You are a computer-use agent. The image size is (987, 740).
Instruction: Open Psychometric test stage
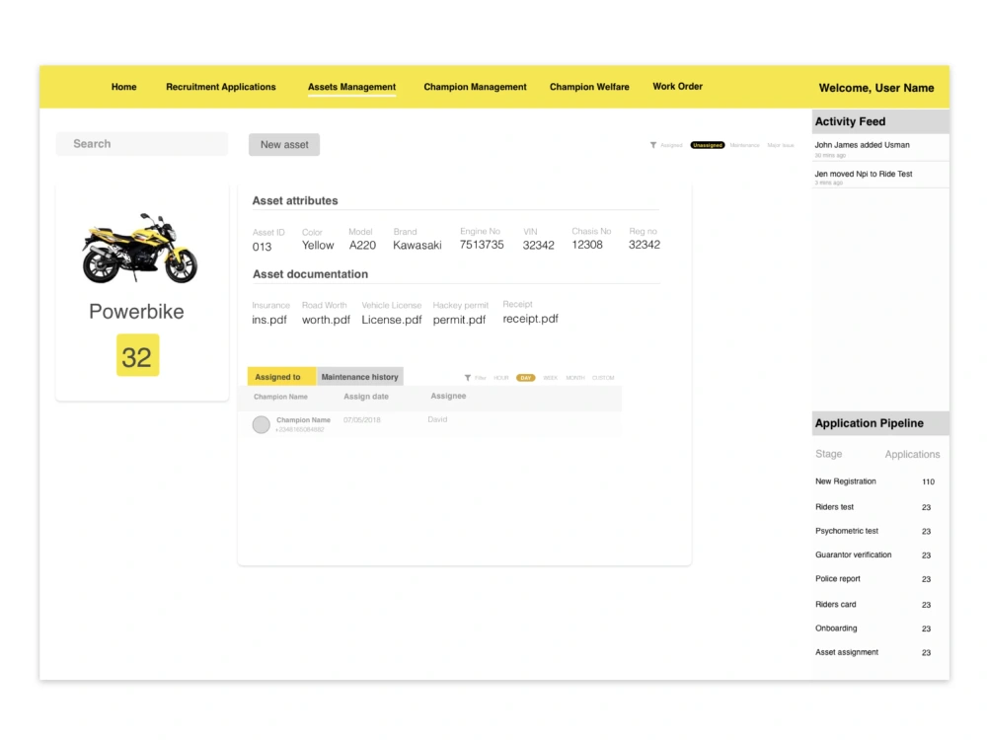(x=847, y=531)
